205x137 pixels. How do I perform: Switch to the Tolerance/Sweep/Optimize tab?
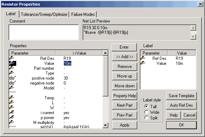44,14
